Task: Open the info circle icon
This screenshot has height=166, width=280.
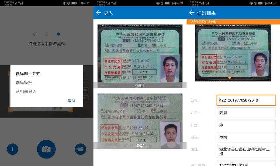Action: pos(13,149)
